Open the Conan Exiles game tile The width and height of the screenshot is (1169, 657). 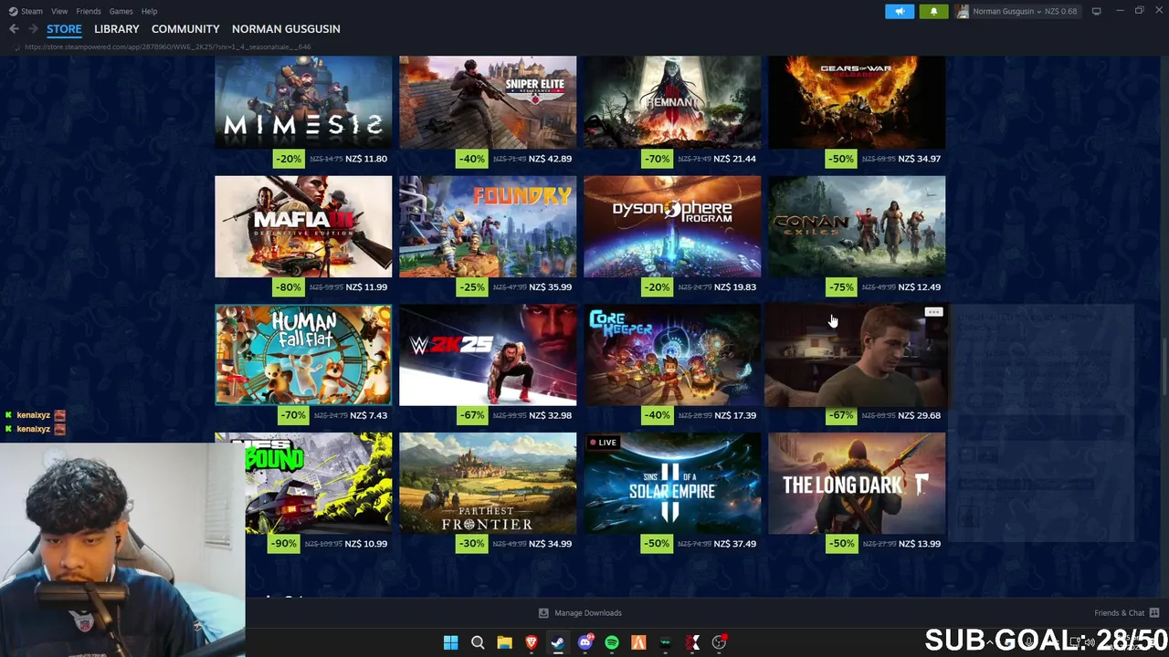[x=857, y=226]
